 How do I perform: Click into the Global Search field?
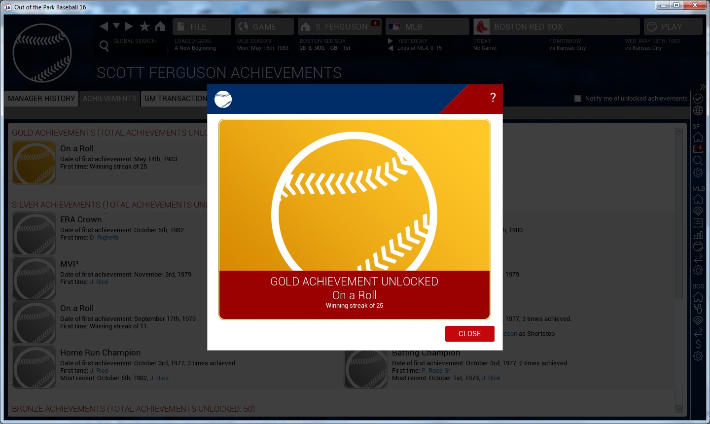click(x=140, y=49)
